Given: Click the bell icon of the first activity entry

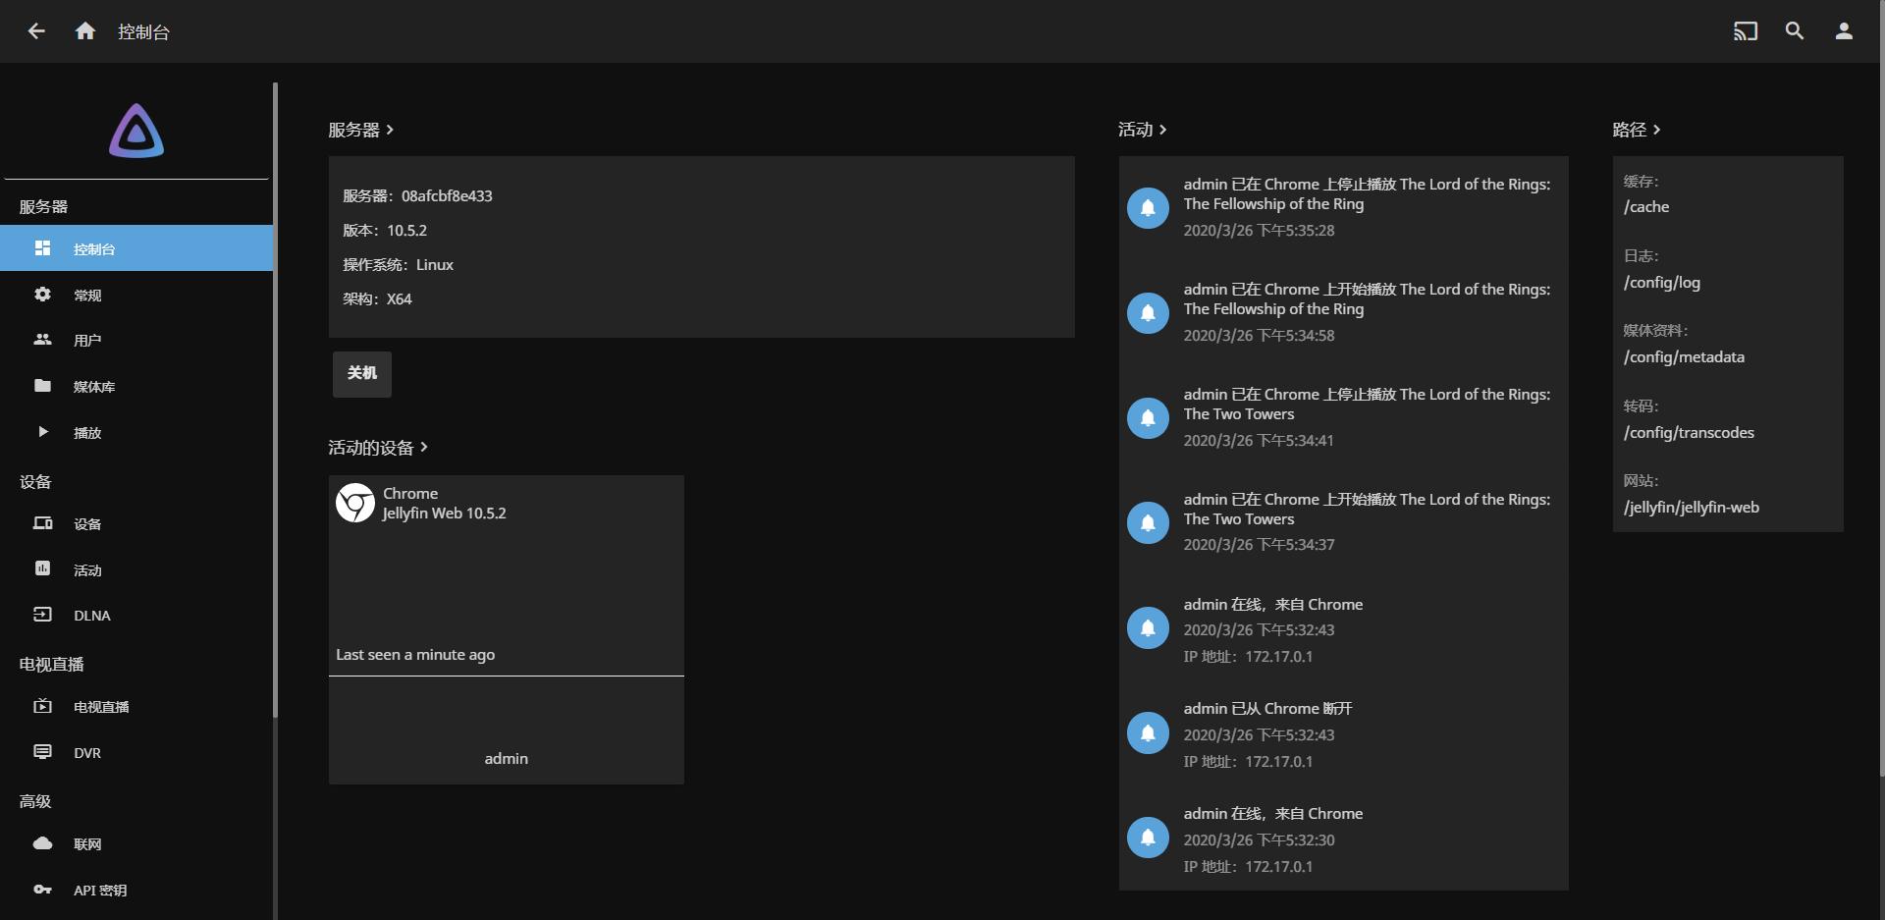Looking at the screenshot, I should [x=1148, y=207].
